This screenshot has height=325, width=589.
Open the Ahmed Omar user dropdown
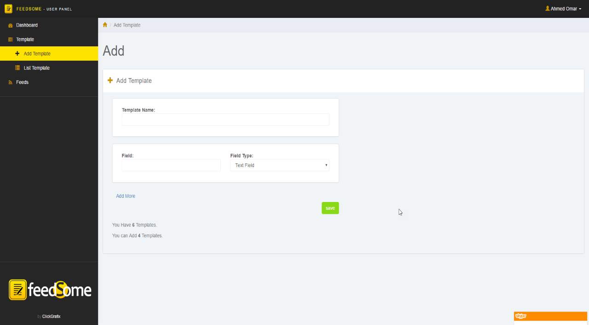point(563,9)
